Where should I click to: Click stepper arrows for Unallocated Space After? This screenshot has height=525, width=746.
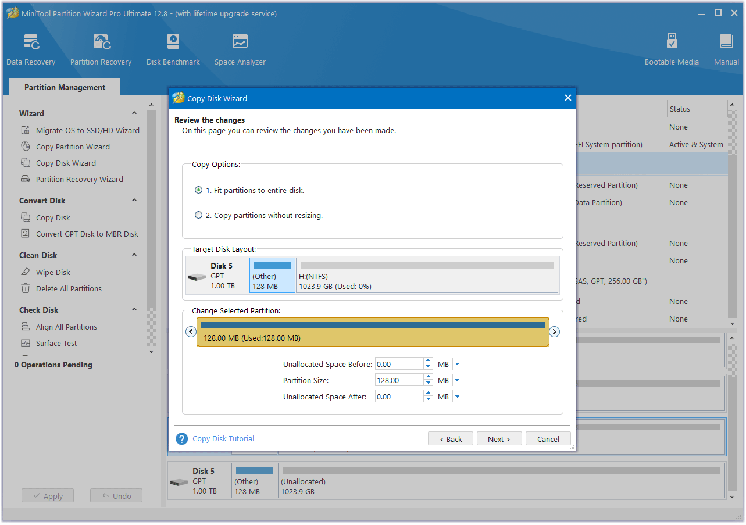[429, 397]
